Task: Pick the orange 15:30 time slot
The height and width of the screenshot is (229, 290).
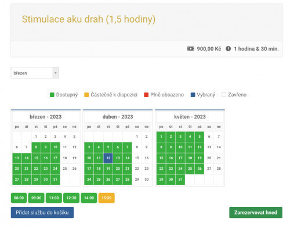Action: (x=107, y=198)
